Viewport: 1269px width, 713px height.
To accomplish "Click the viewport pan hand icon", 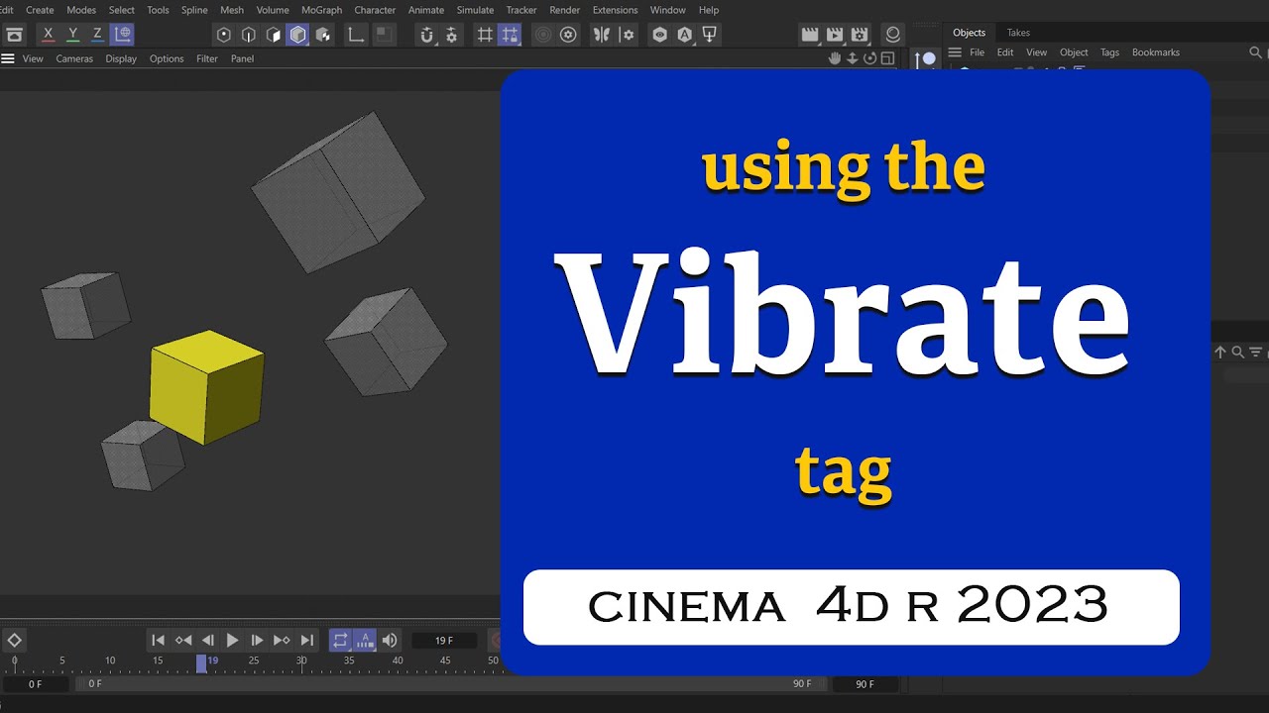I will [x=835, y=58].
